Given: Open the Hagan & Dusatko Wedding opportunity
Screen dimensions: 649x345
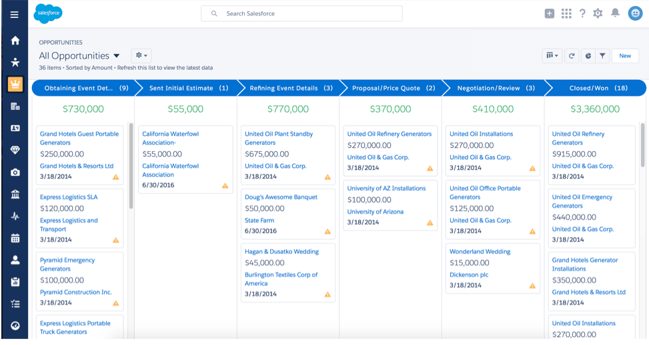Looking at the screenshot, I should 281,252.
